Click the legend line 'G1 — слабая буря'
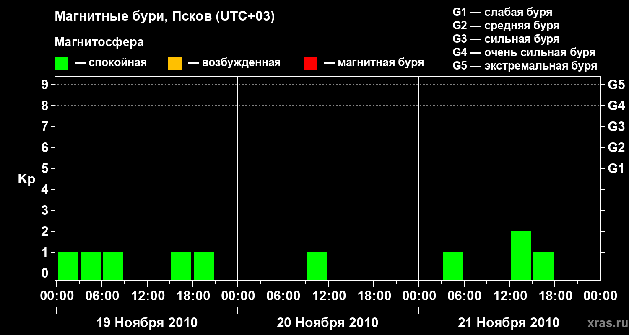This screenshot has width=629, height=335. pyautogui.click(x=502, y=12)
